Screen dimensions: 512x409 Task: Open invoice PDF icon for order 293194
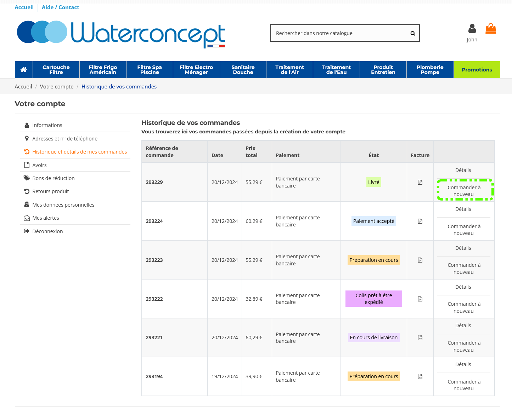click(420, 376)
